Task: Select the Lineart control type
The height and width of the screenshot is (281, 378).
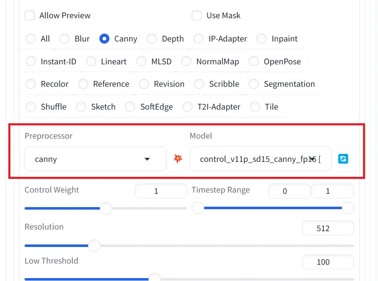Action: pos(91,61)
